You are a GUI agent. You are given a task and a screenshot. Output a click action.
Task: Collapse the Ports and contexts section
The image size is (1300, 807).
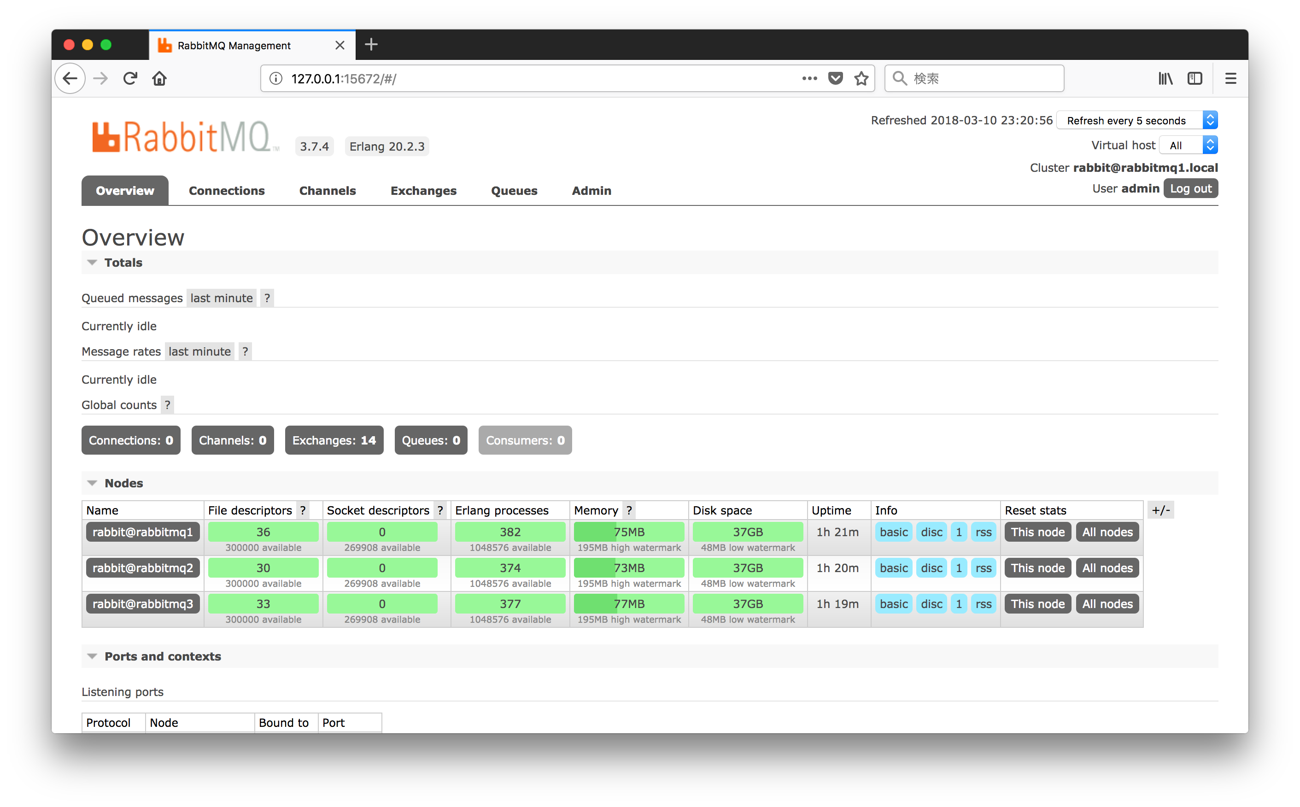coord(154,656)
